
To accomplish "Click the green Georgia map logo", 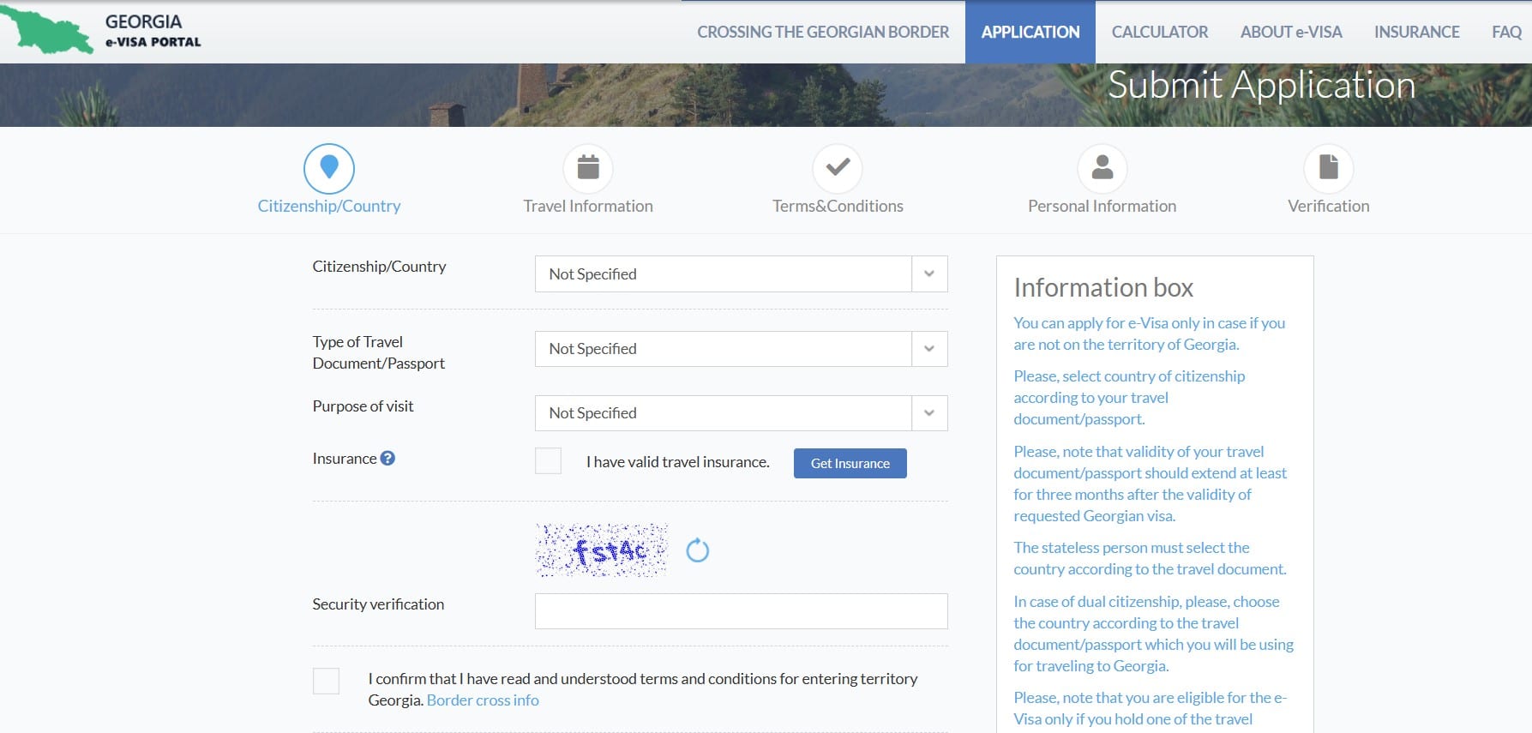I will click(46, 31).
